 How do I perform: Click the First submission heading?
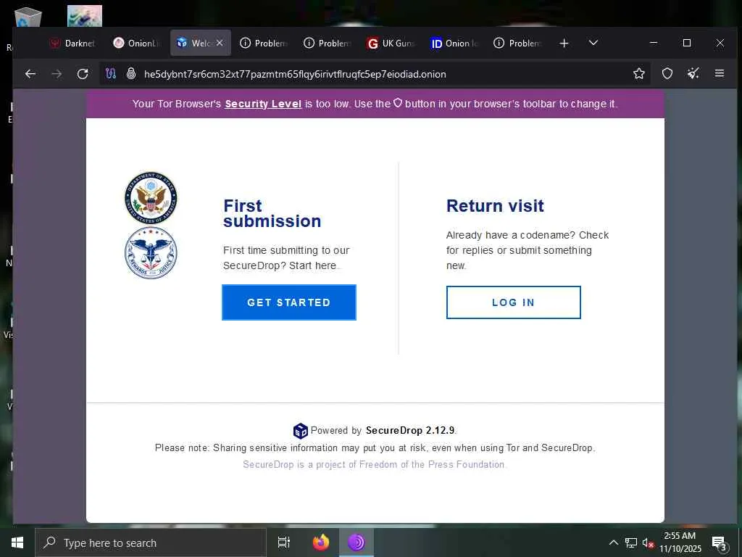tap(272, 214)
